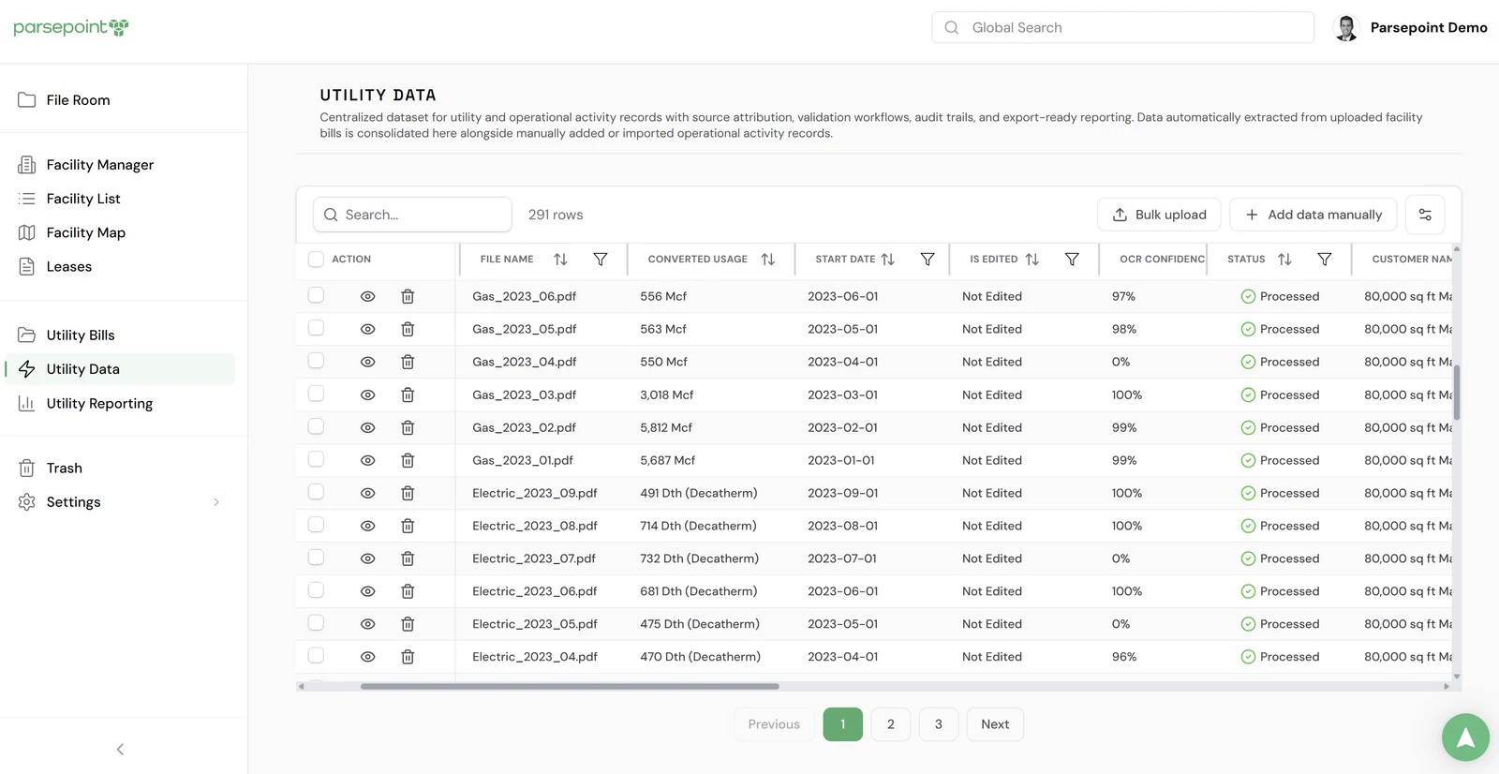The width and height of the screenshot is (1499, 774).
Task: View the Gas_2023_05.pdf record
Action: (x=367, y=329)
